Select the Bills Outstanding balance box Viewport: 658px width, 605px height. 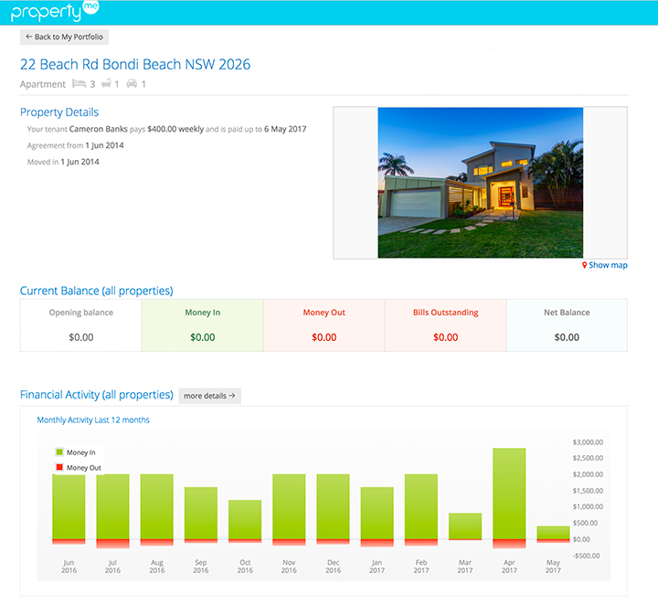click(x=446, y=325)
